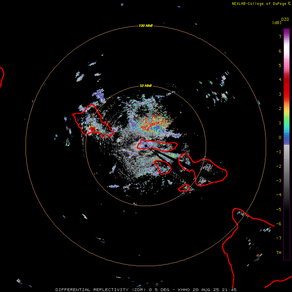The width and height of the screenshot is (292, 292).
Task: Click the 21:45 timestamp
Action: click(230, 290)
